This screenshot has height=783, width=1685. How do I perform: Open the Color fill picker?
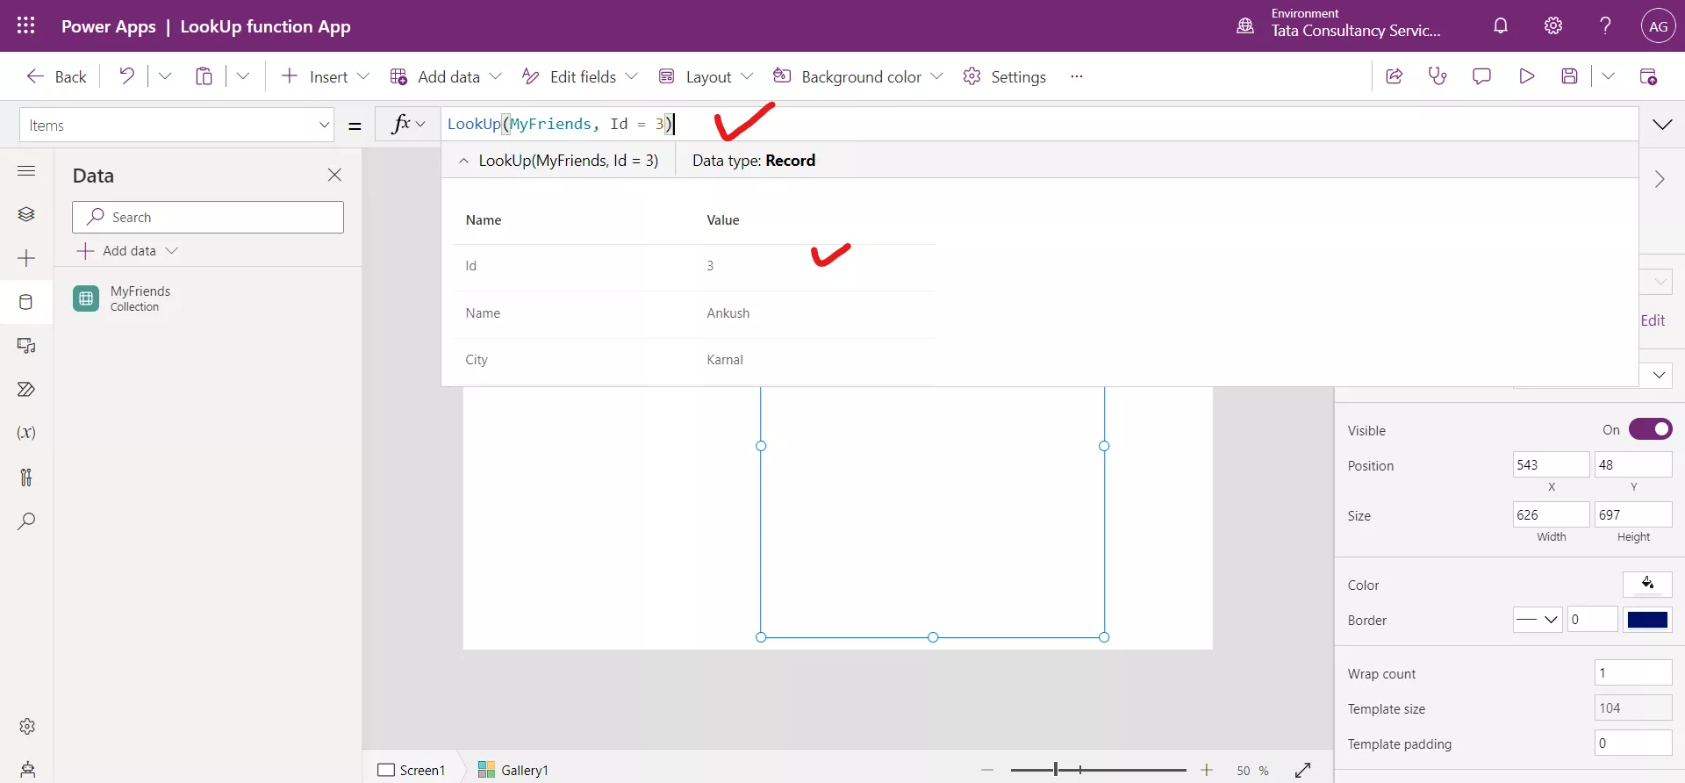(1647, 584)
